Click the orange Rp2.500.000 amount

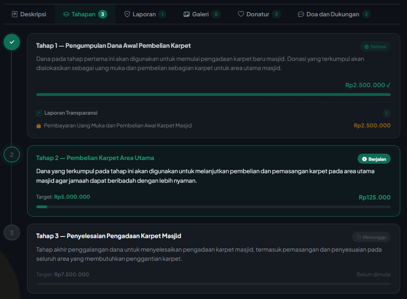[372, 125]
